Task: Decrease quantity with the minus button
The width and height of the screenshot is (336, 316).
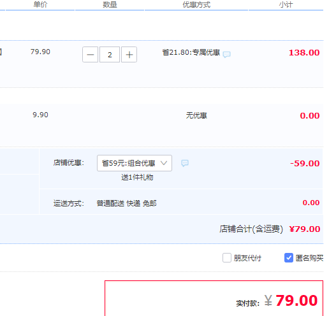Action: [90, 55]
